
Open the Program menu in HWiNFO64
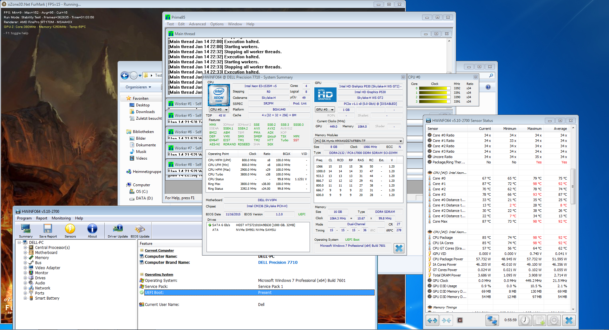pyautogui.click(x=24, y=218)
